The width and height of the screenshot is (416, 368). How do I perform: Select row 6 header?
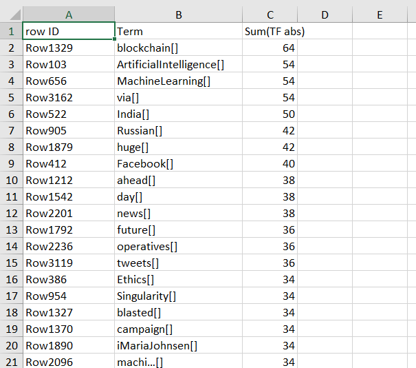[11, 114]
